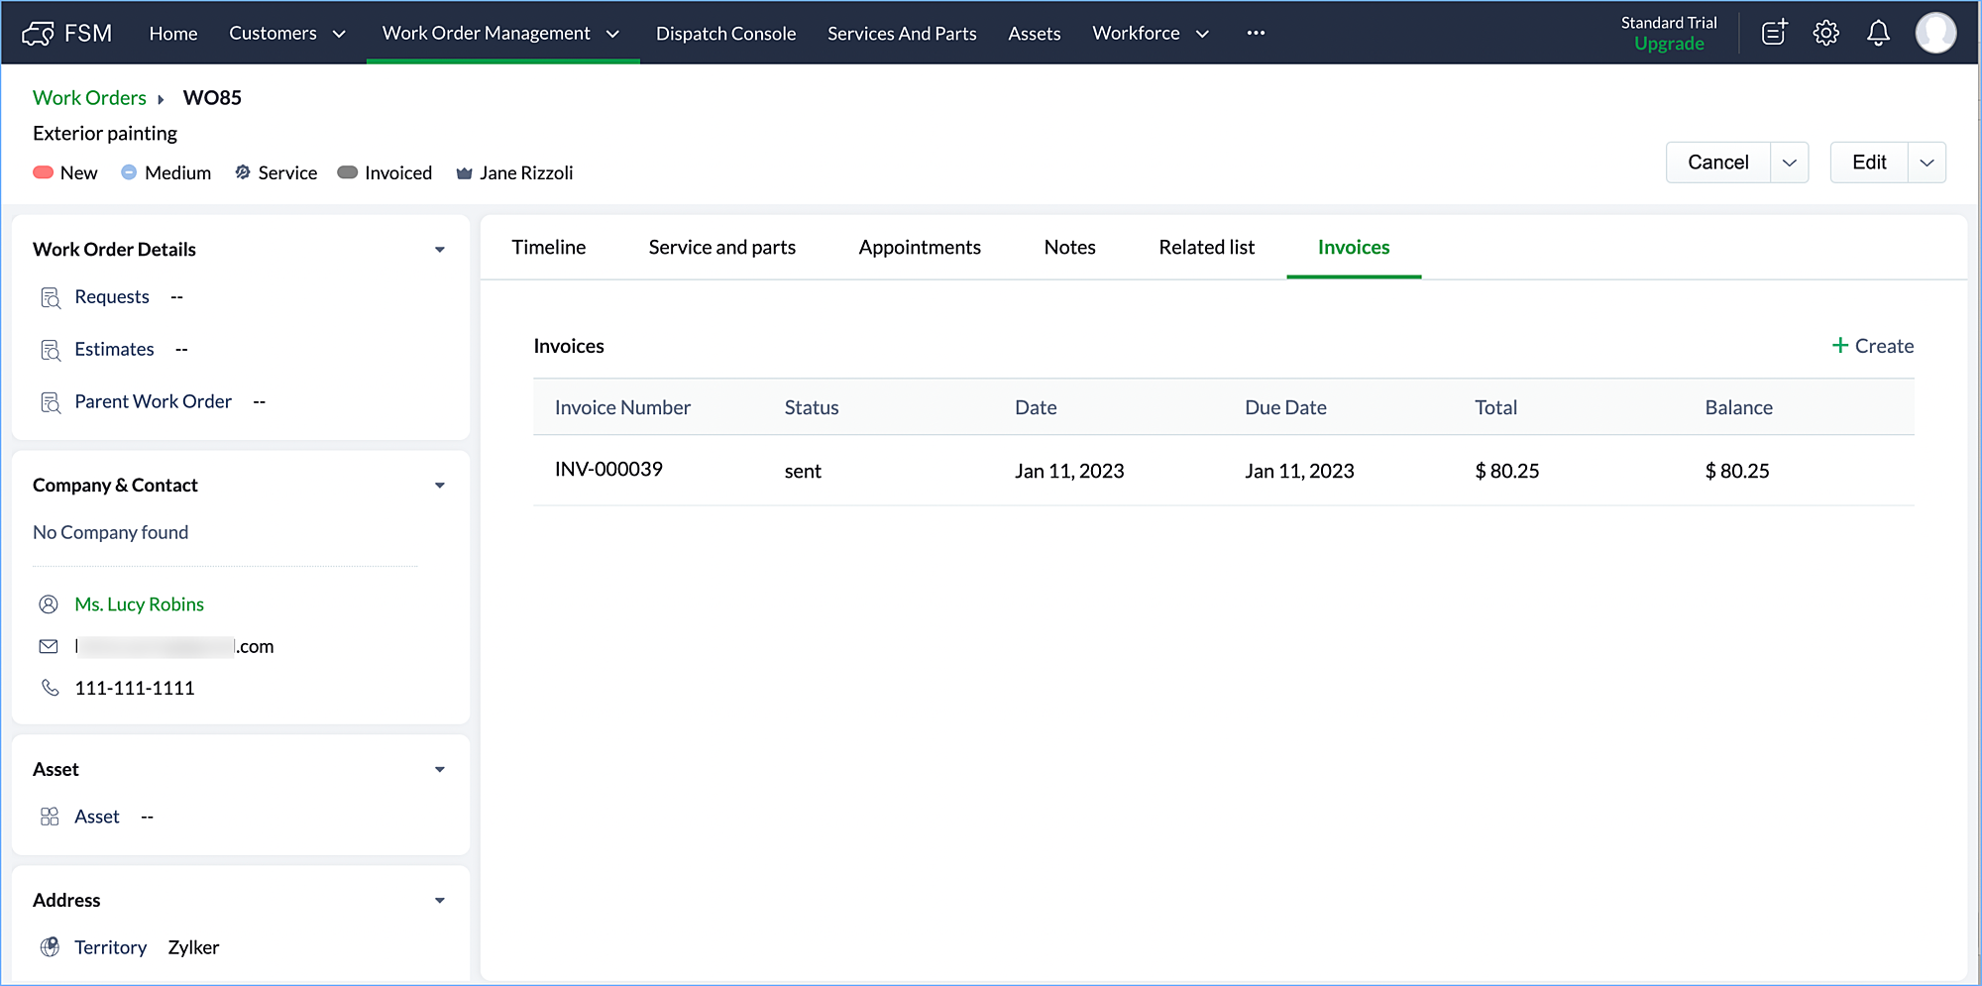Open the settings gear icon

(1825, 33)
